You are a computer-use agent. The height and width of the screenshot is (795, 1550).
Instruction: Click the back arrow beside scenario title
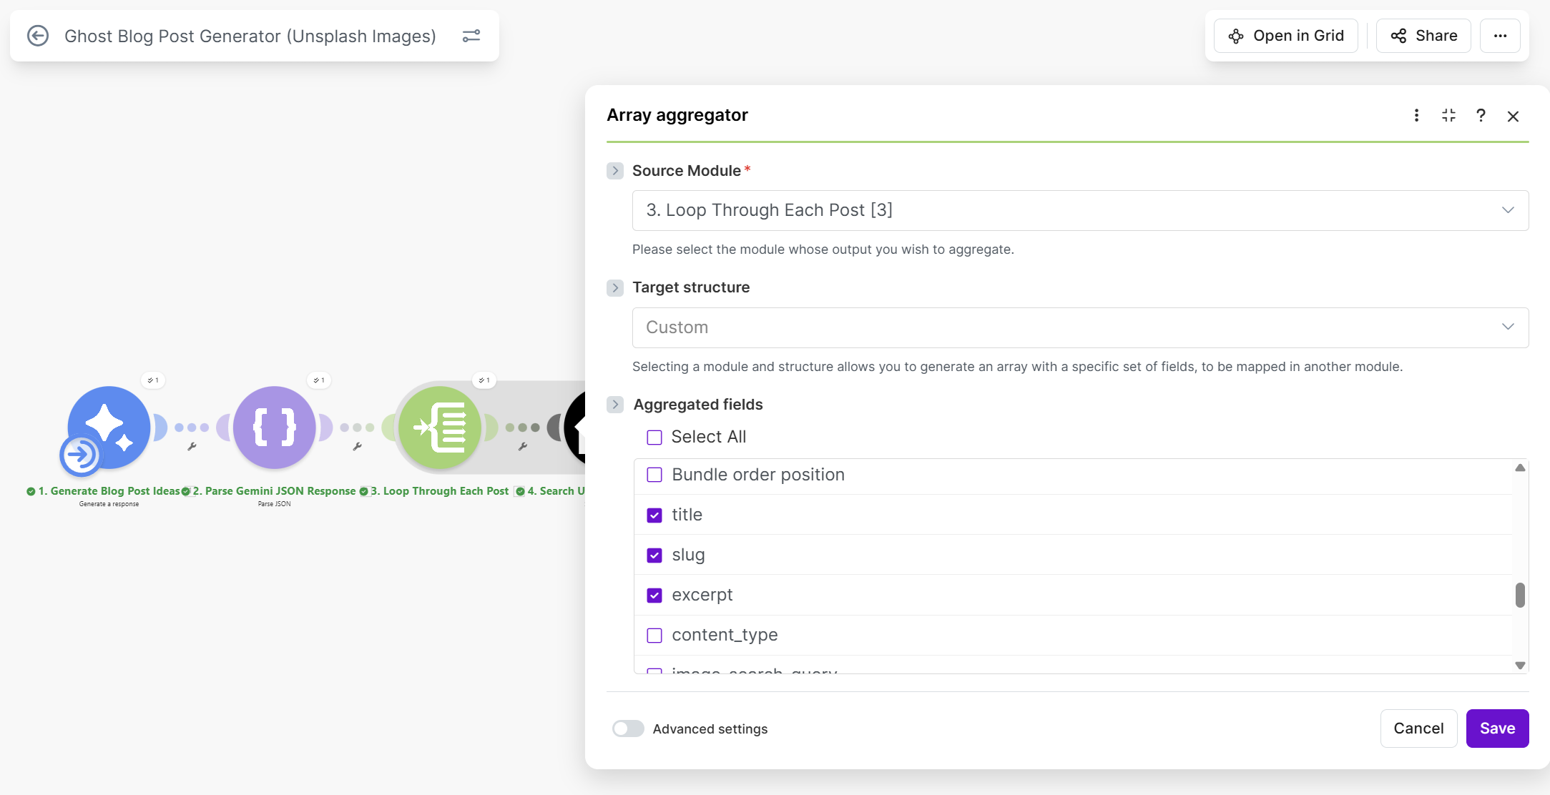pyautogui.click(x=38, y=36)
